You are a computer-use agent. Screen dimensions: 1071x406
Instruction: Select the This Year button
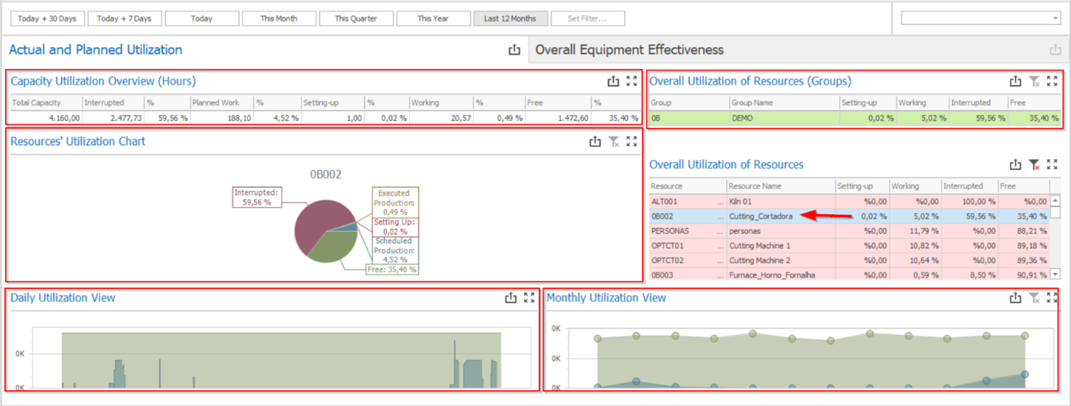433,19
